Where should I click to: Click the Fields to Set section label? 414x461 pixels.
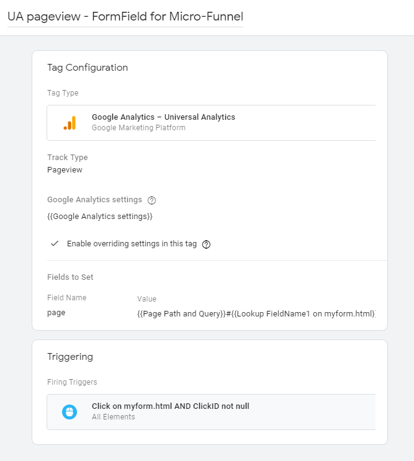click(x=70, y=277)
